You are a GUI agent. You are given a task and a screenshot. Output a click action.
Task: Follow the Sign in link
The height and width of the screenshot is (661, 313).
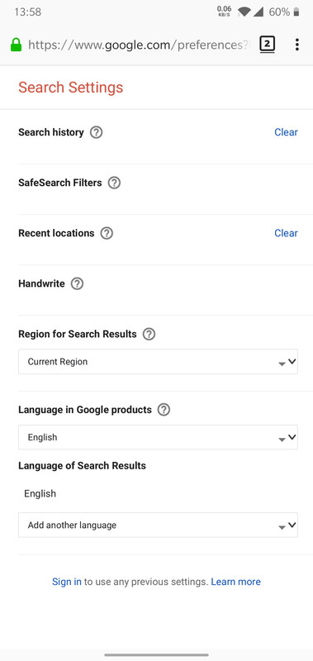coord(67,582)
